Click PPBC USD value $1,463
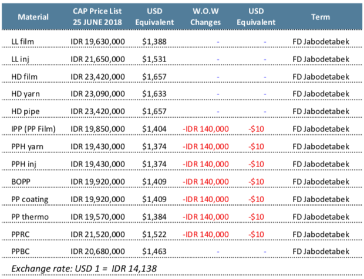364x279 pixels. coord(156,250)
